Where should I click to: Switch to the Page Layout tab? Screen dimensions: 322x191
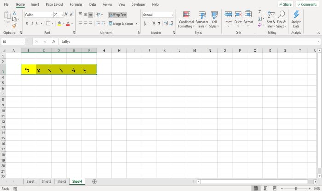[54, 4]
